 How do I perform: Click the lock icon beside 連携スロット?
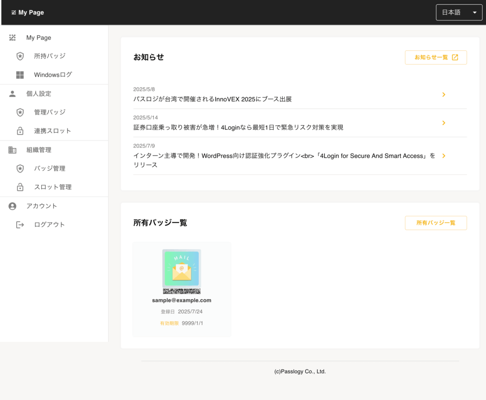(20, 131)
